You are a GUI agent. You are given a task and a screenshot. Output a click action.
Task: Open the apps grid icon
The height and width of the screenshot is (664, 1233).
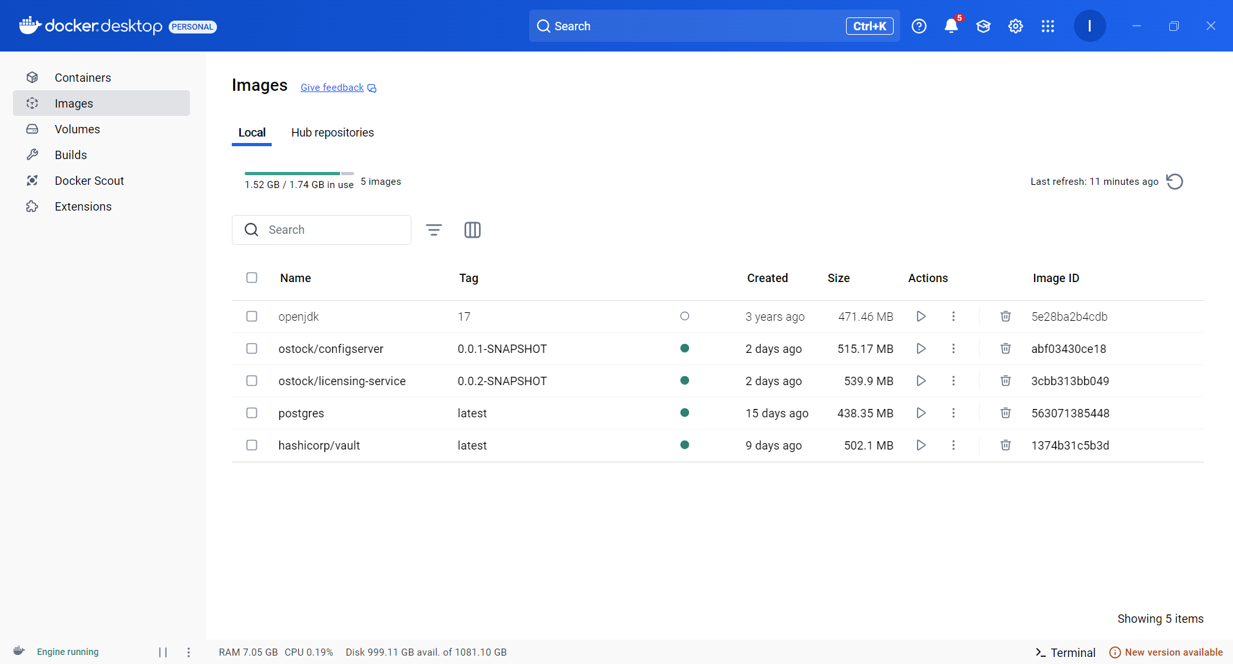[x=1048, y=26]
